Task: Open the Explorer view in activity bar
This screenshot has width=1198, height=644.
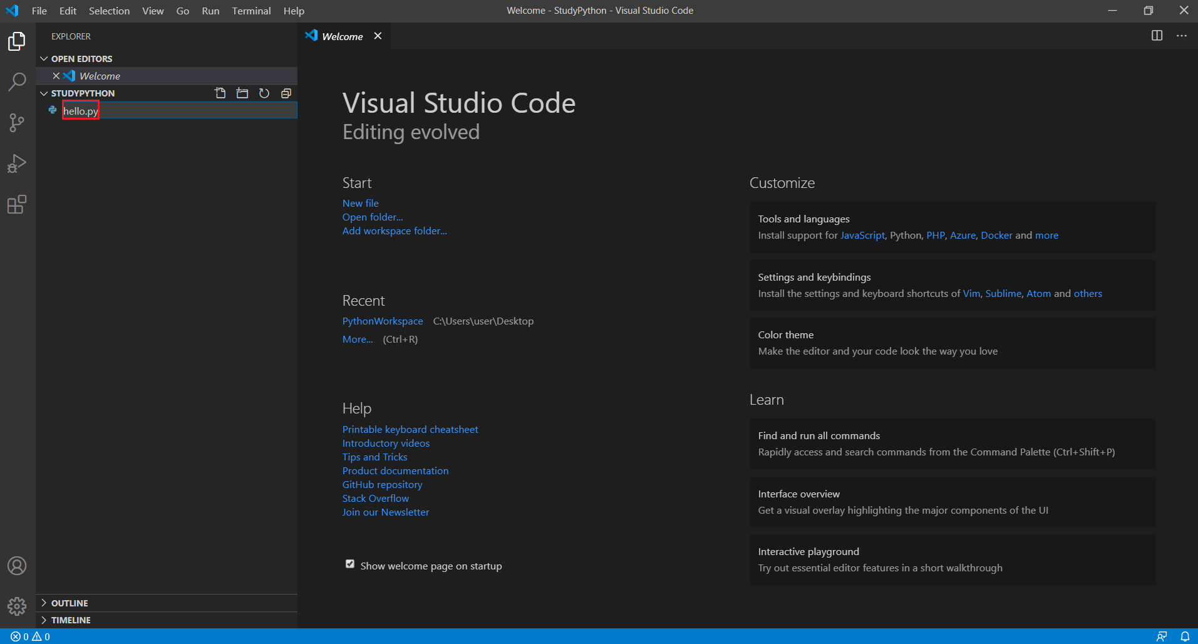Action: coord(17,41)
